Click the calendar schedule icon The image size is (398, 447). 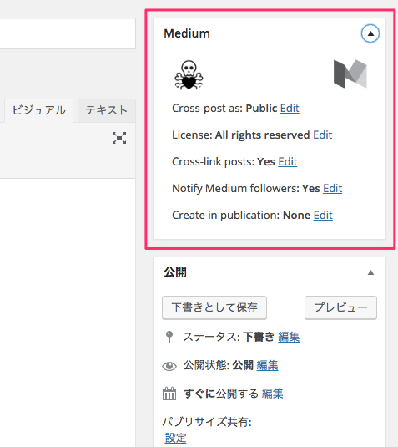[169, 394]
